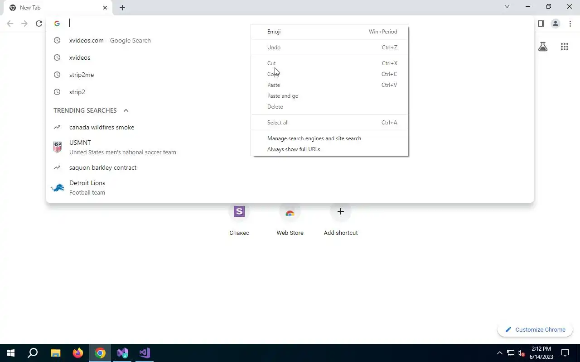
Task: Open the side panel icon
Action: click(x=541, y=24)
